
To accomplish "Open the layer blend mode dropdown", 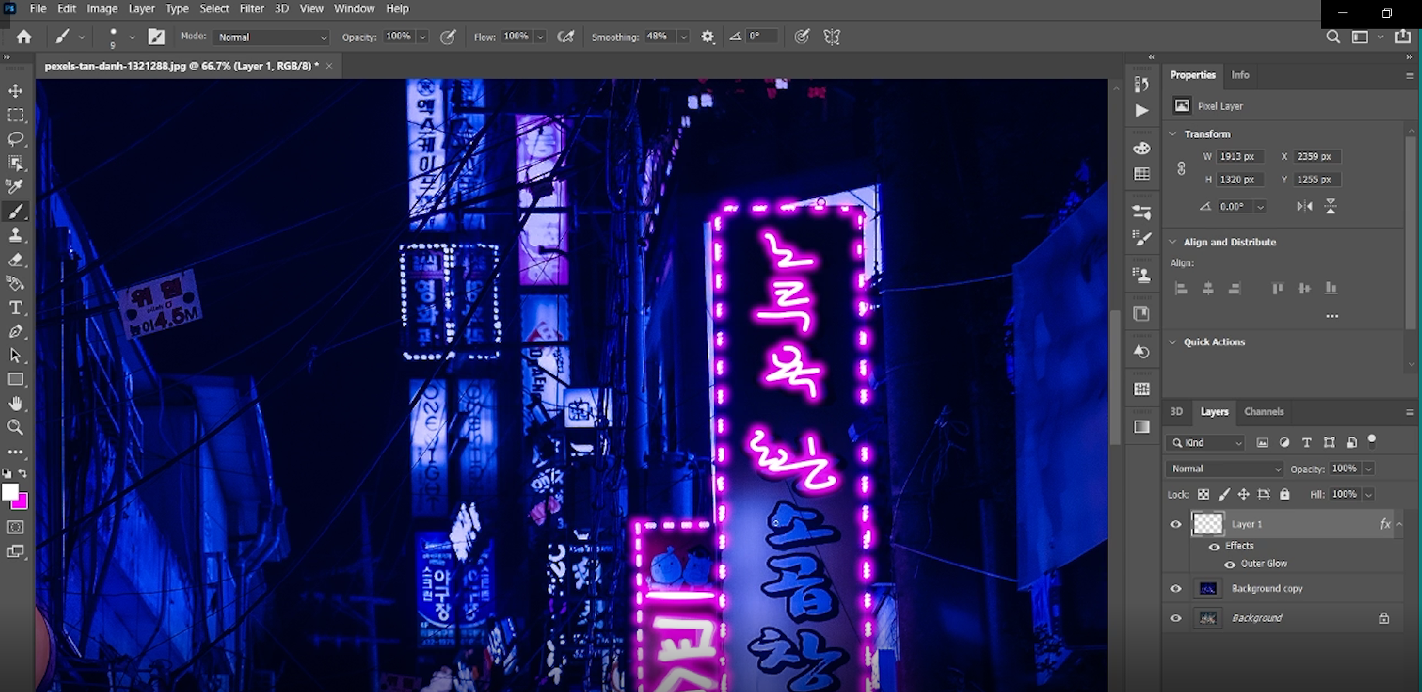I will point(1225,469).
